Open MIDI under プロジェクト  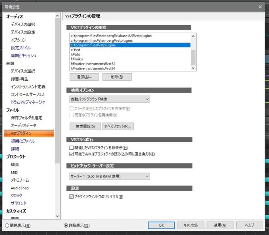[14, 173]
